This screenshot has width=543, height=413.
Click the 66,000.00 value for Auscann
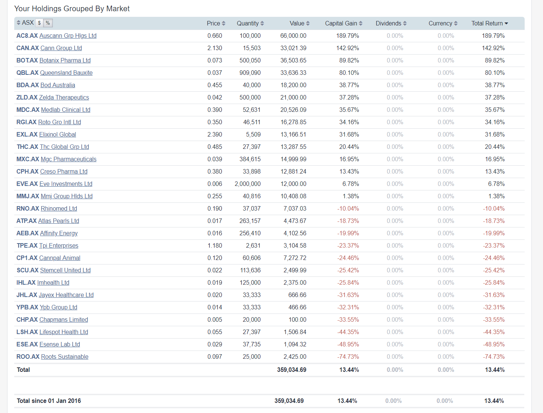[x=293, y=36]
